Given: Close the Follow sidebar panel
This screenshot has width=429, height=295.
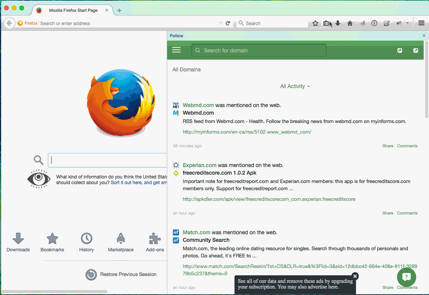Looking at the screenshot, I should tap(424, 36).
